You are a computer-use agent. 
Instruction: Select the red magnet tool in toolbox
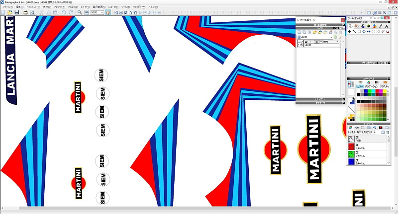click(388, 32)
